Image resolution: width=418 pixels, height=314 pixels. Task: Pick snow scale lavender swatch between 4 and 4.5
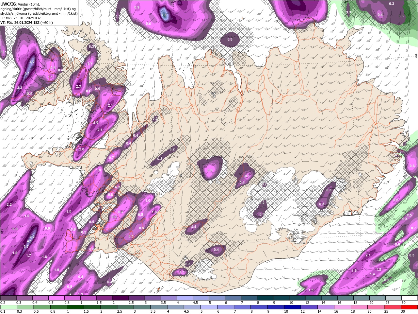(184, 298)
